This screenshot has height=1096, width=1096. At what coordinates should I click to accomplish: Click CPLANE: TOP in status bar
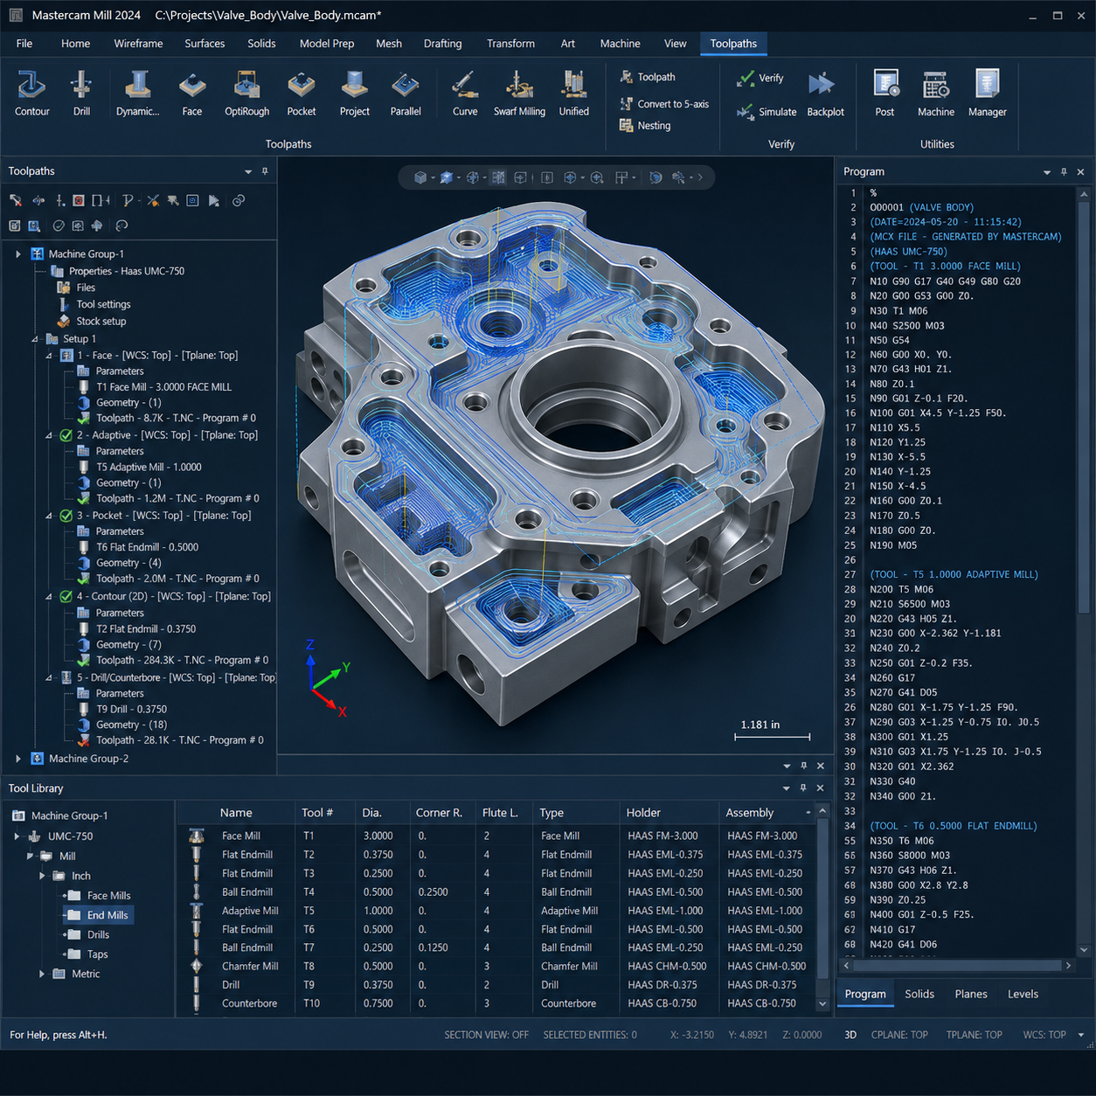[x=899, y=1035]
